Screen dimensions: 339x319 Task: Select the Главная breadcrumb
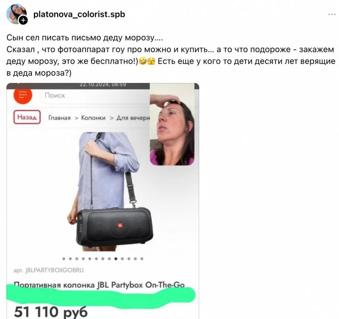(60, 118)
